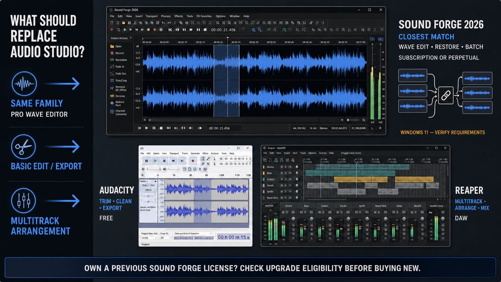Choose Reduce Hum instant action
Viewport: 501px width, 282px height.
[x=117, y=104]
